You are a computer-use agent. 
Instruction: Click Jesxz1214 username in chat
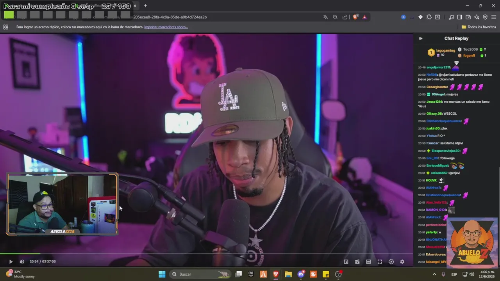[x=434, y=102]
